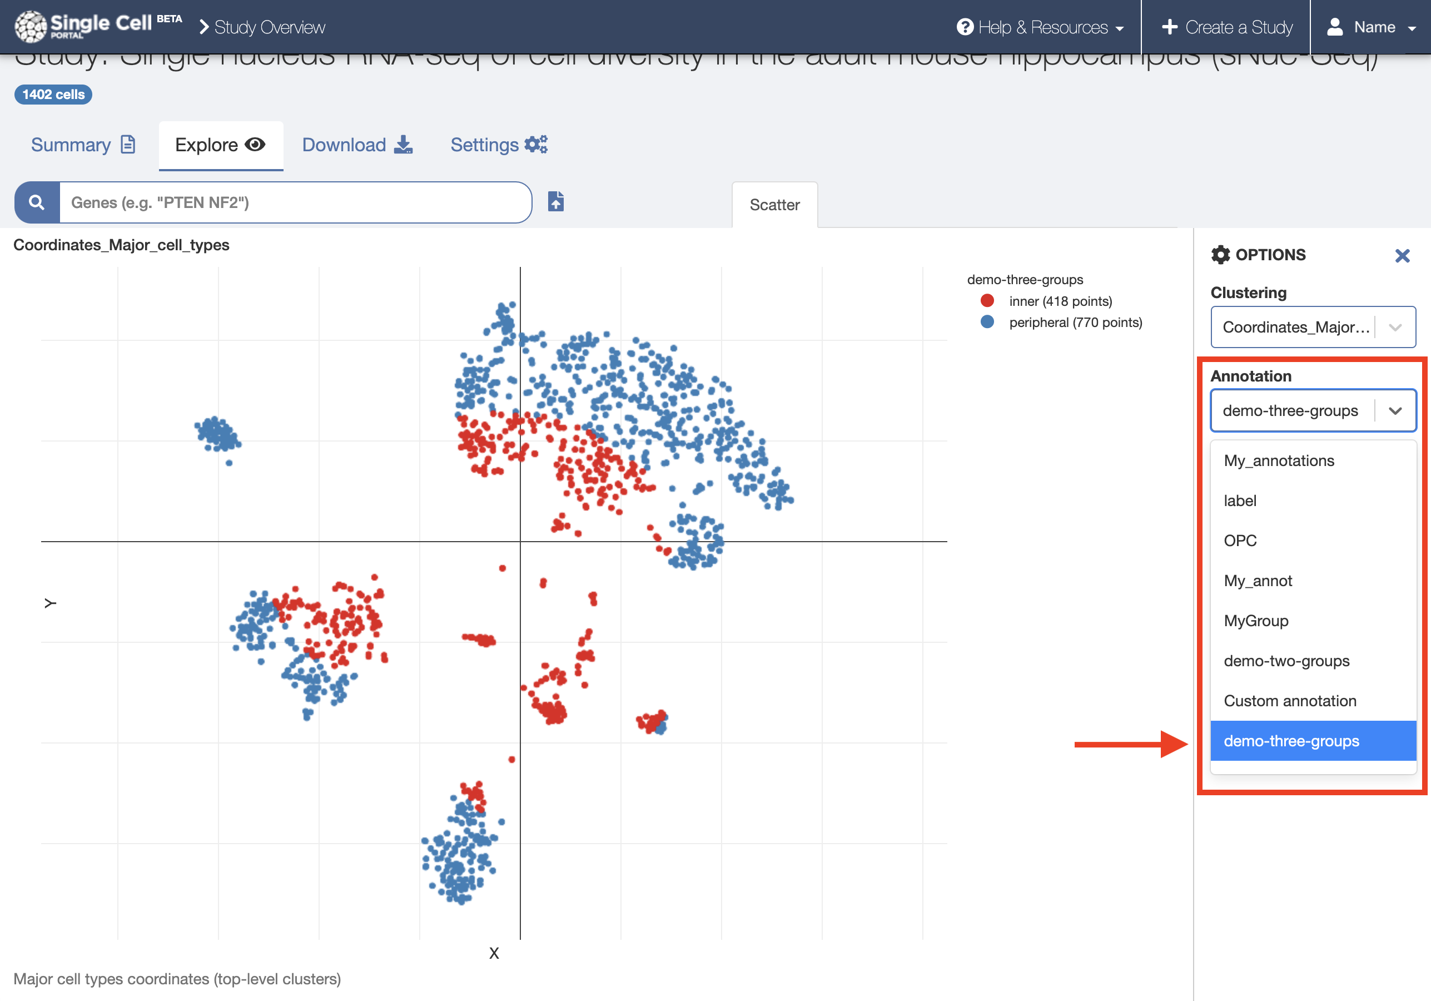The height and width of the screenshot is (1001, 1431).
Task: Switch to the Summary tab
Action: [x=72, y=144]
